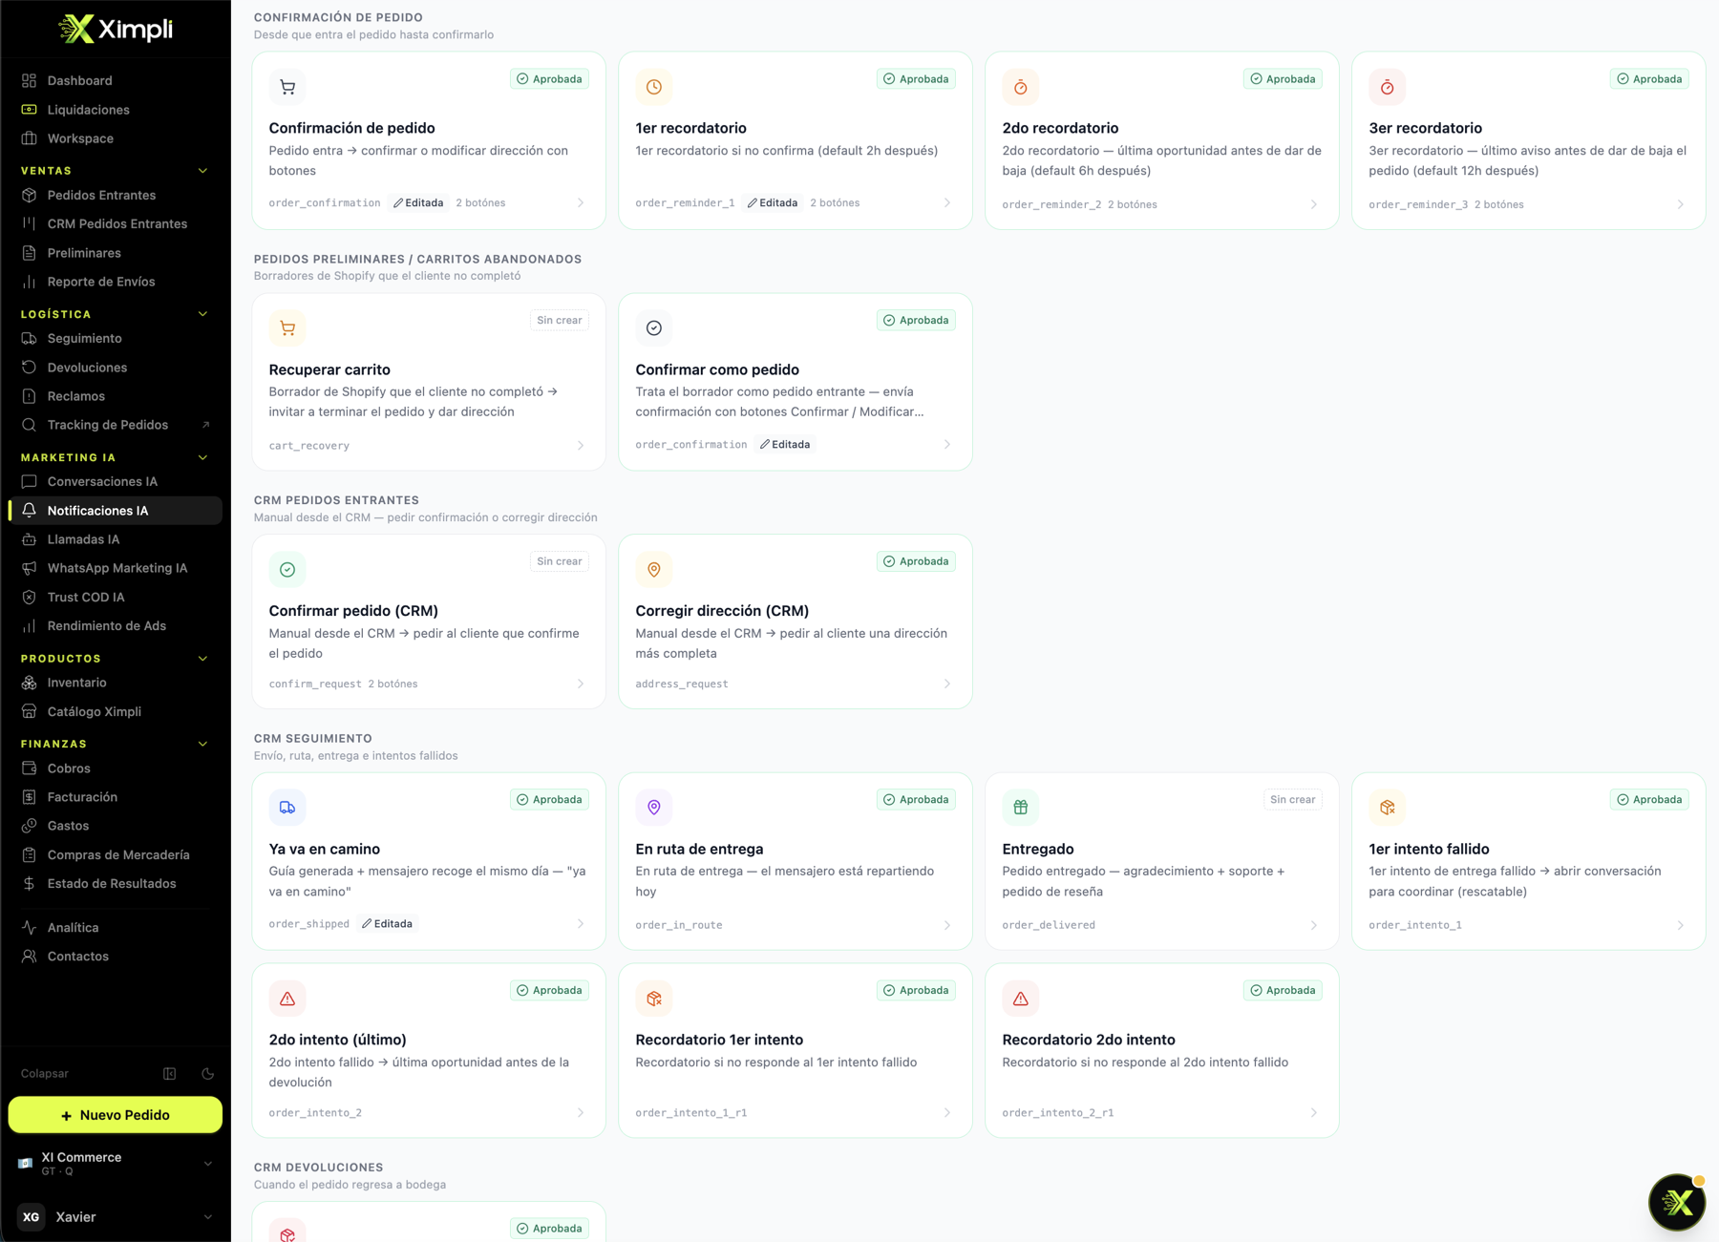
Task: Open Estado de Resultados
Action: pyautogui.click(x=115, y=884)
